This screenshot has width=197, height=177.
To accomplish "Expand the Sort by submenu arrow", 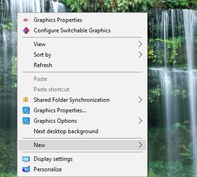I will tap(140, 55).
